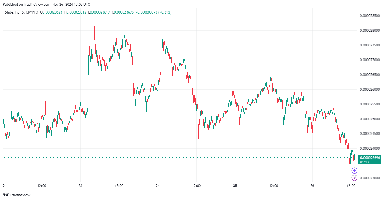Click the date label 23 on time axis
The height and width of the screenshot is (200, 385).
[80, 186]
